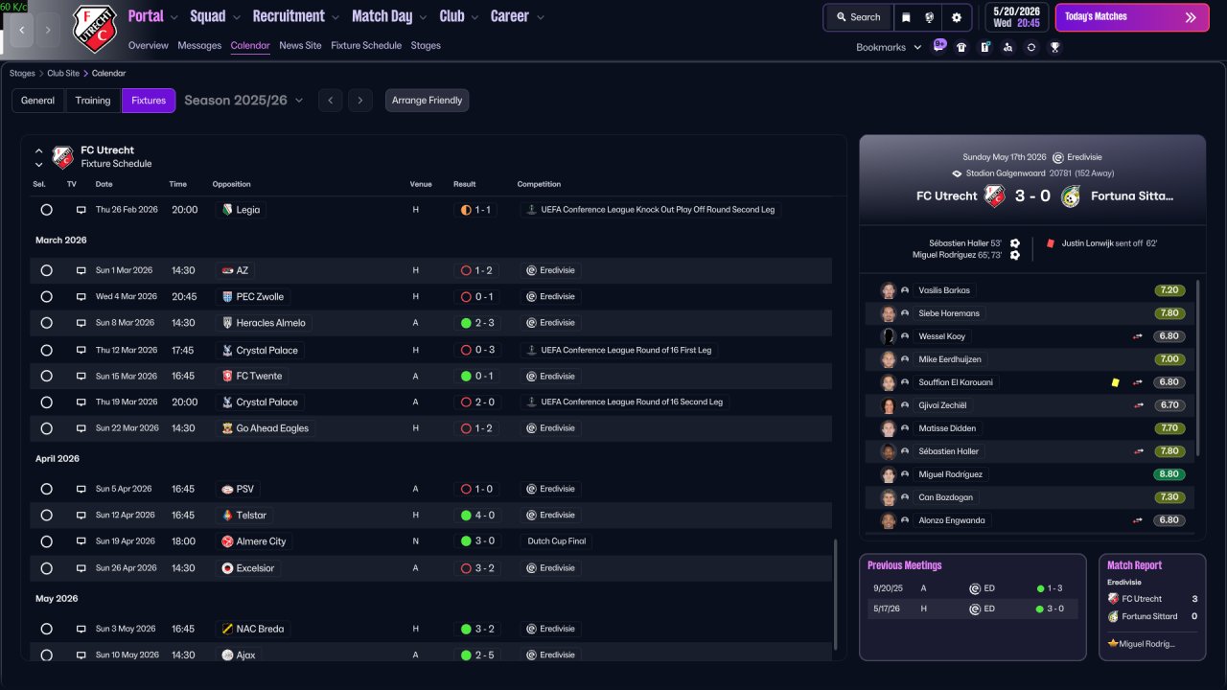Open the shirt icon shortcut in bookmarks bar
Viewport: 1227px width, 690px height.
tap(961, 47)
